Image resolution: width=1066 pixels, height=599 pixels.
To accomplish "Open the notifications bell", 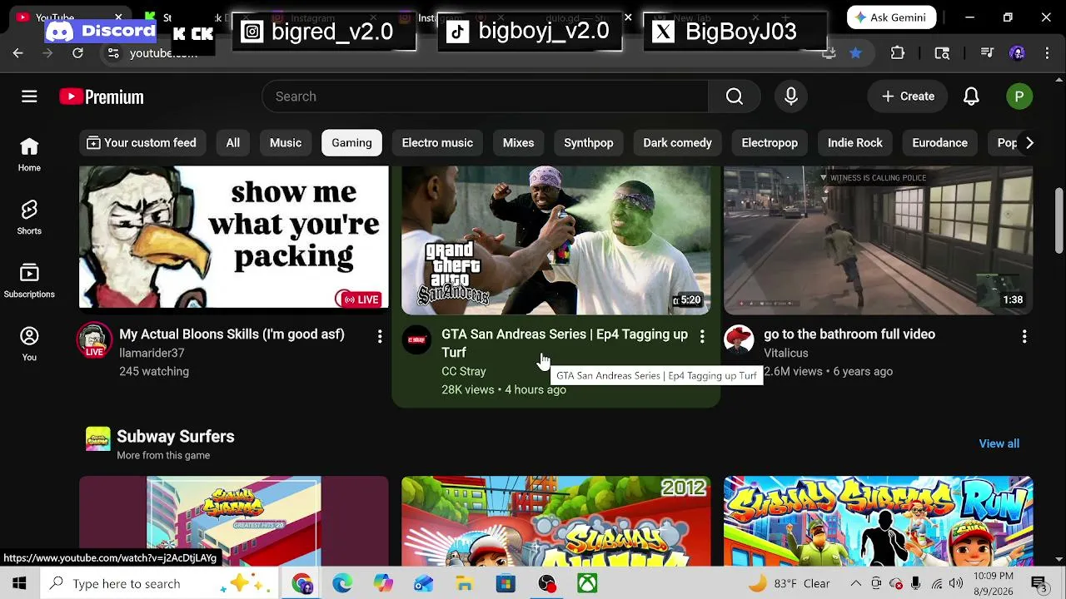I will (971, 97).
